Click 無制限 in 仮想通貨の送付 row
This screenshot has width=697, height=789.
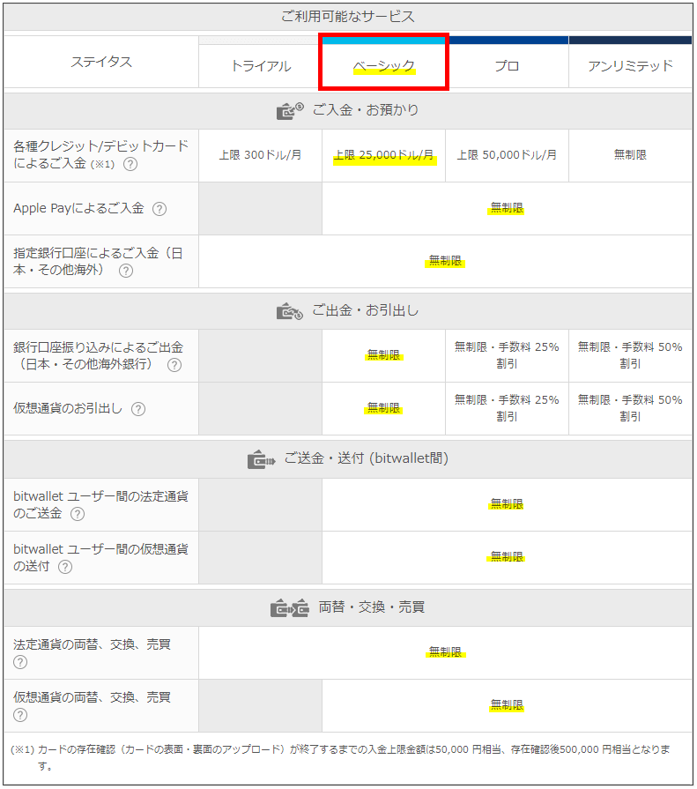point(507,557)
